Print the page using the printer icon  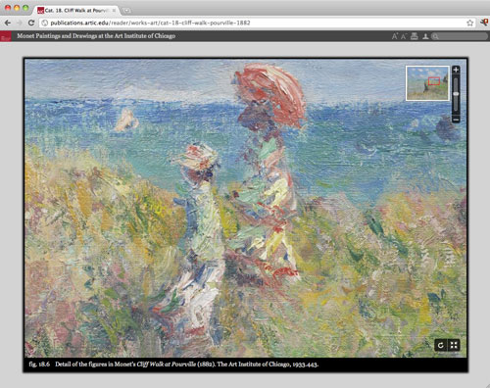click(415, 36)
